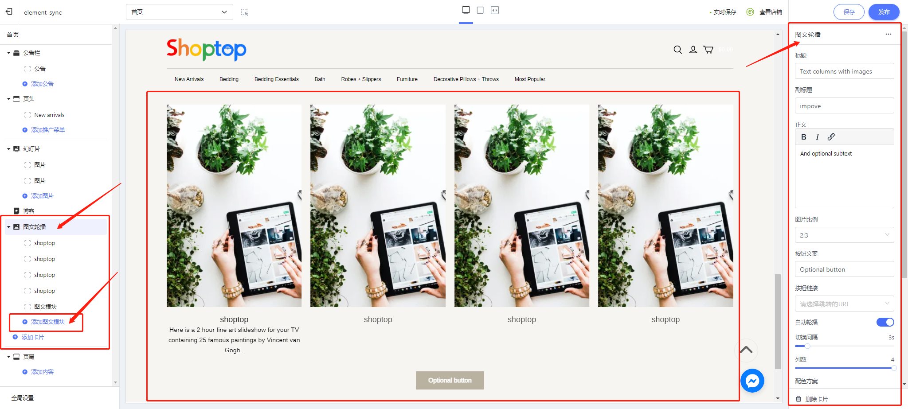The image size is (908, 409).
Task: Click the 正文 text area
Action: [844, 176]
